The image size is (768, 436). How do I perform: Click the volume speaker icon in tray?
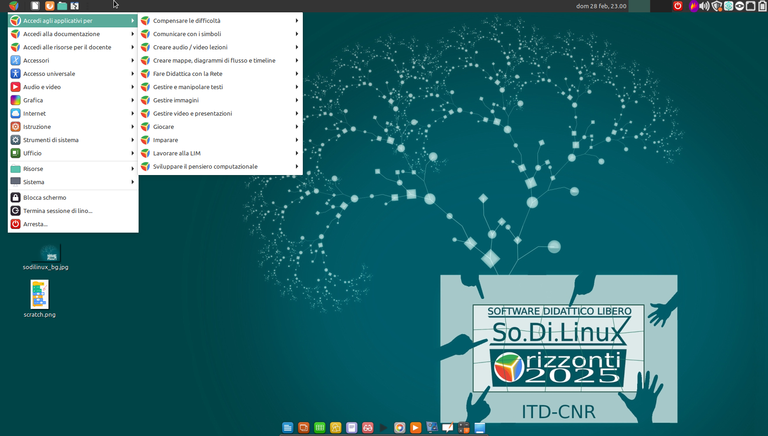704,6
